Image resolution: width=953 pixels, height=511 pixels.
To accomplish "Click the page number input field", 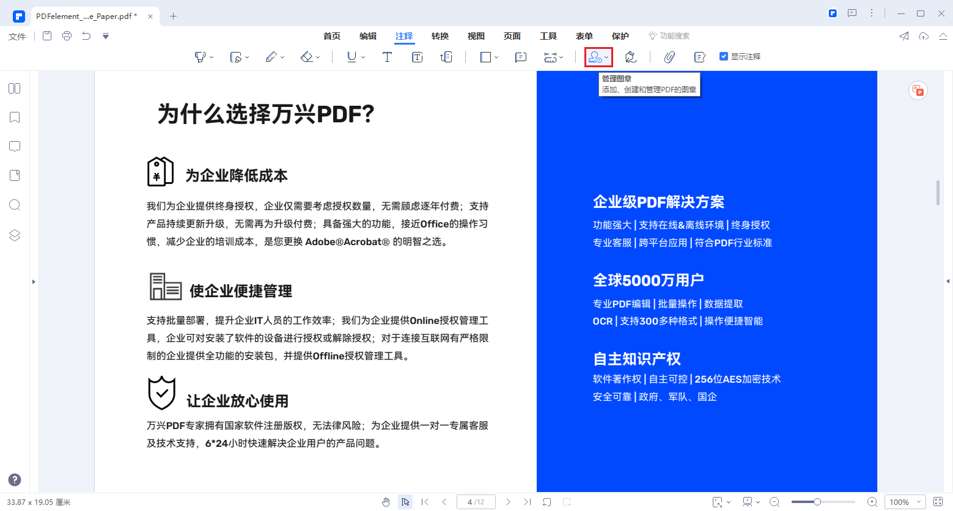I will (x=476, y=501).
